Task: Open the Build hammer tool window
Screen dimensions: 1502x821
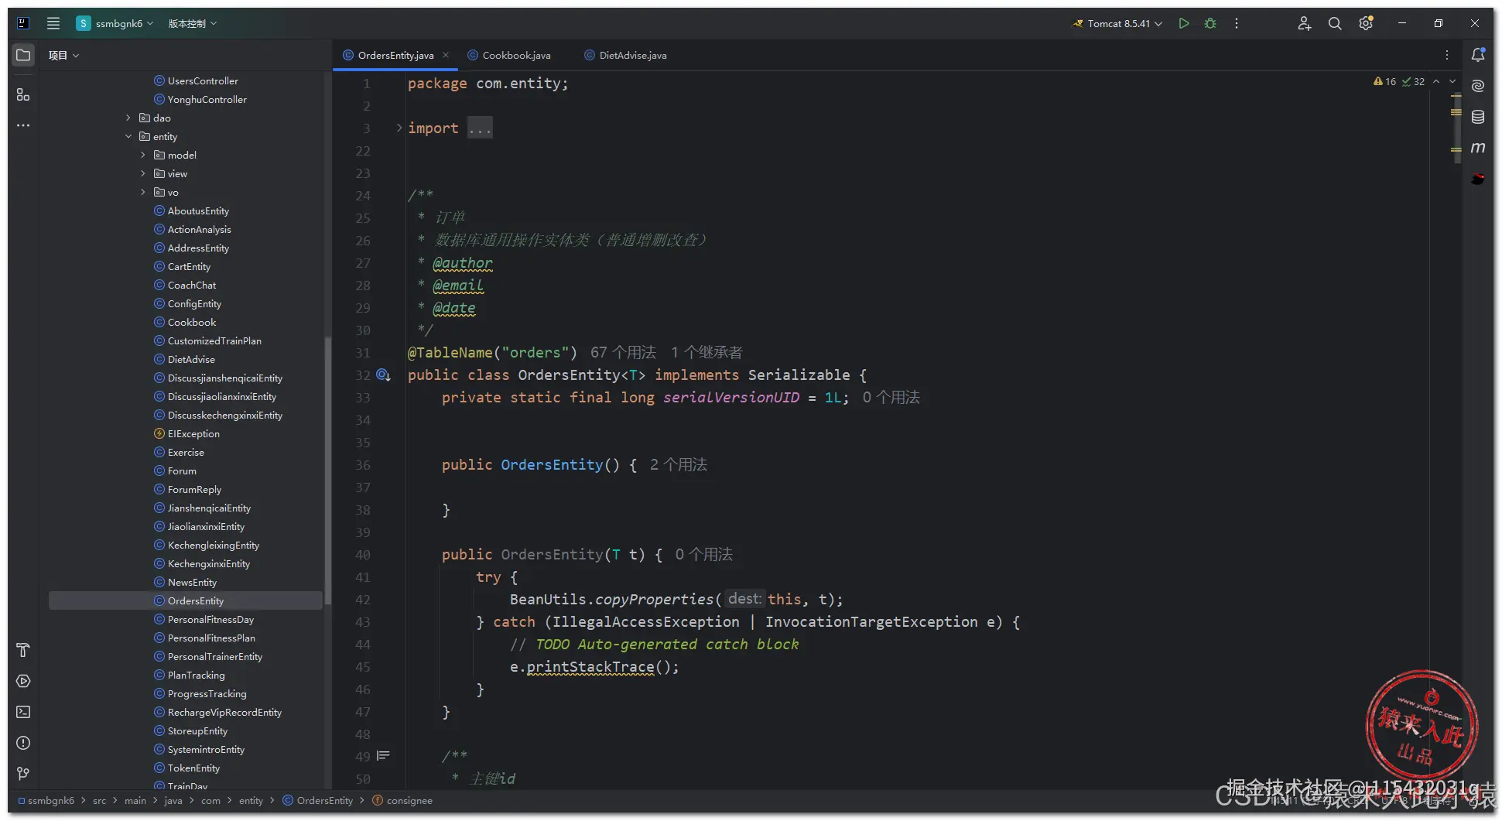Action: pos(23,650)
